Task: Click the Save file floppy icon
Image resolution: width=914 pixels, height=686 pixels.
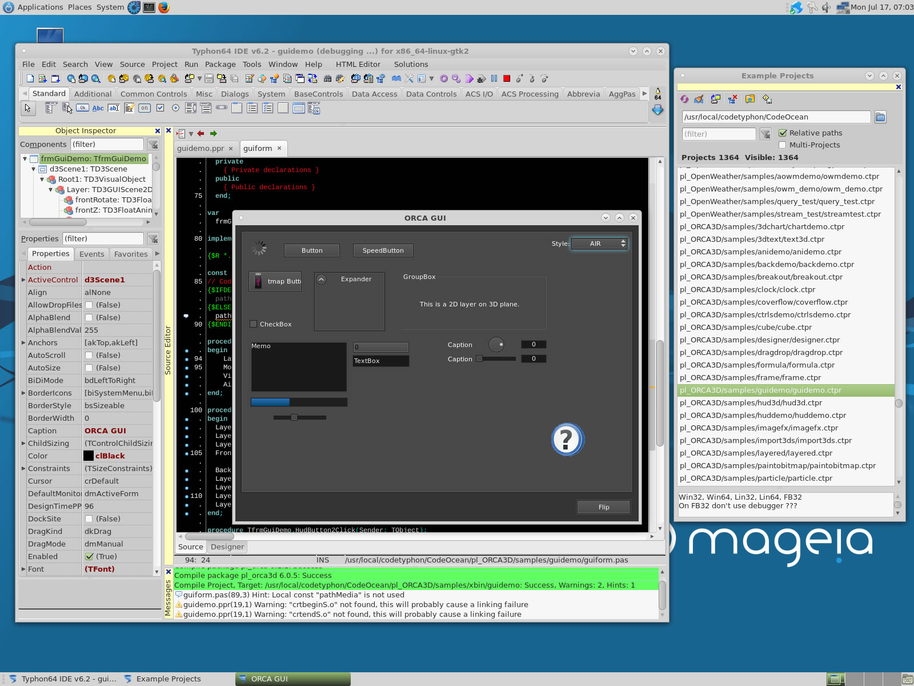Action: [x=209, y=79]
